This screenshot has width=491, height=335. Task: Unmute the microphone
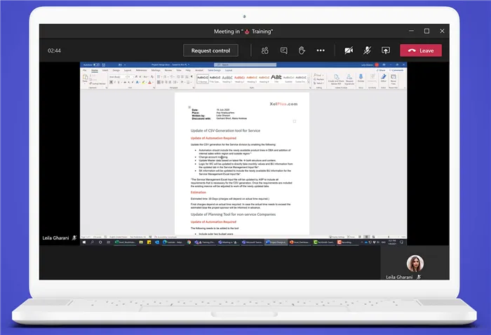tap(367, 50)
